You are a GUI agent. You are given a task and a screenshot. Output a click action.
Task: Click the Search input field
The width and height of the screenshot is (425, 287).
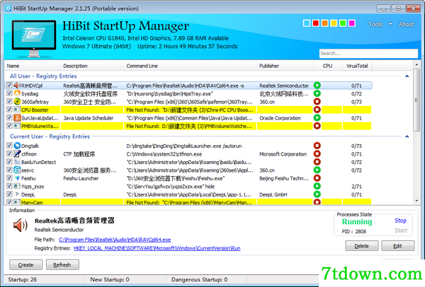click(x=368, y=53)
